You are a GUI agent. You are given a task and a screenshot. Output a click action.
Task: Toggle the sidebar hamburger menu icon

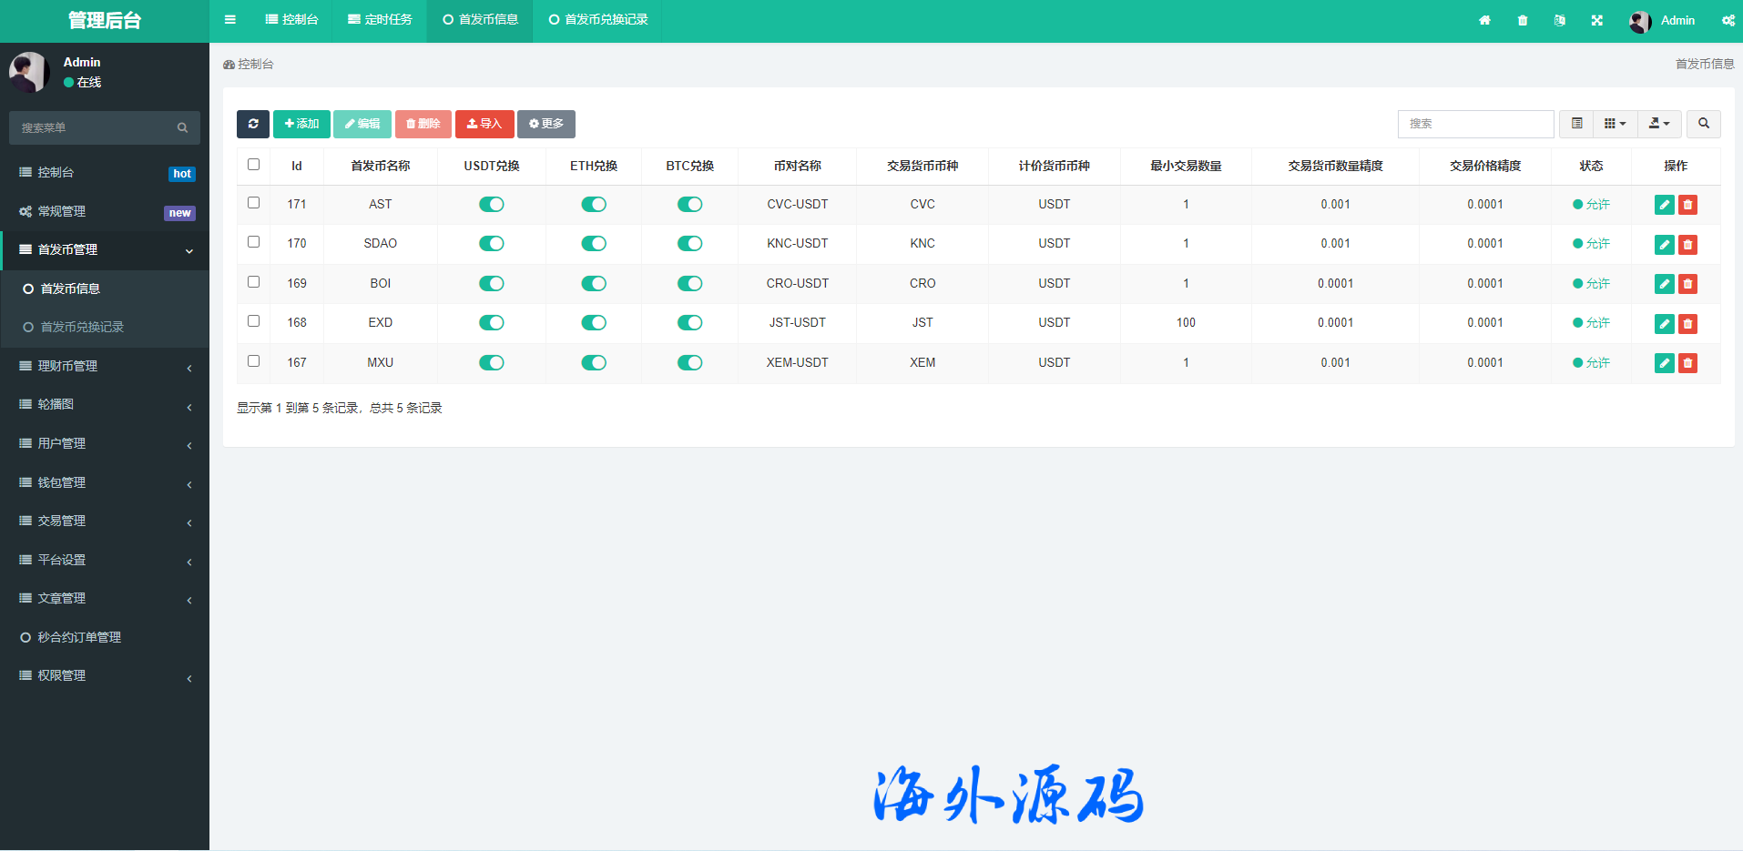(230, 20)
